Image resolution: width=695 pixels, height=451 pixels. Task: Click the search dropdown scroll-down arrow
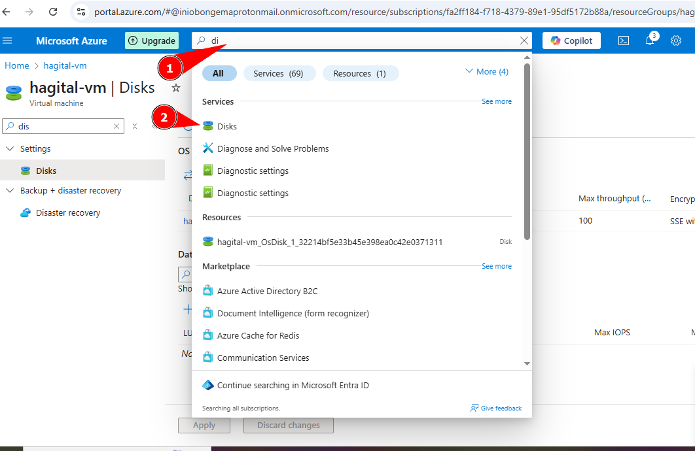coord(527,364)
